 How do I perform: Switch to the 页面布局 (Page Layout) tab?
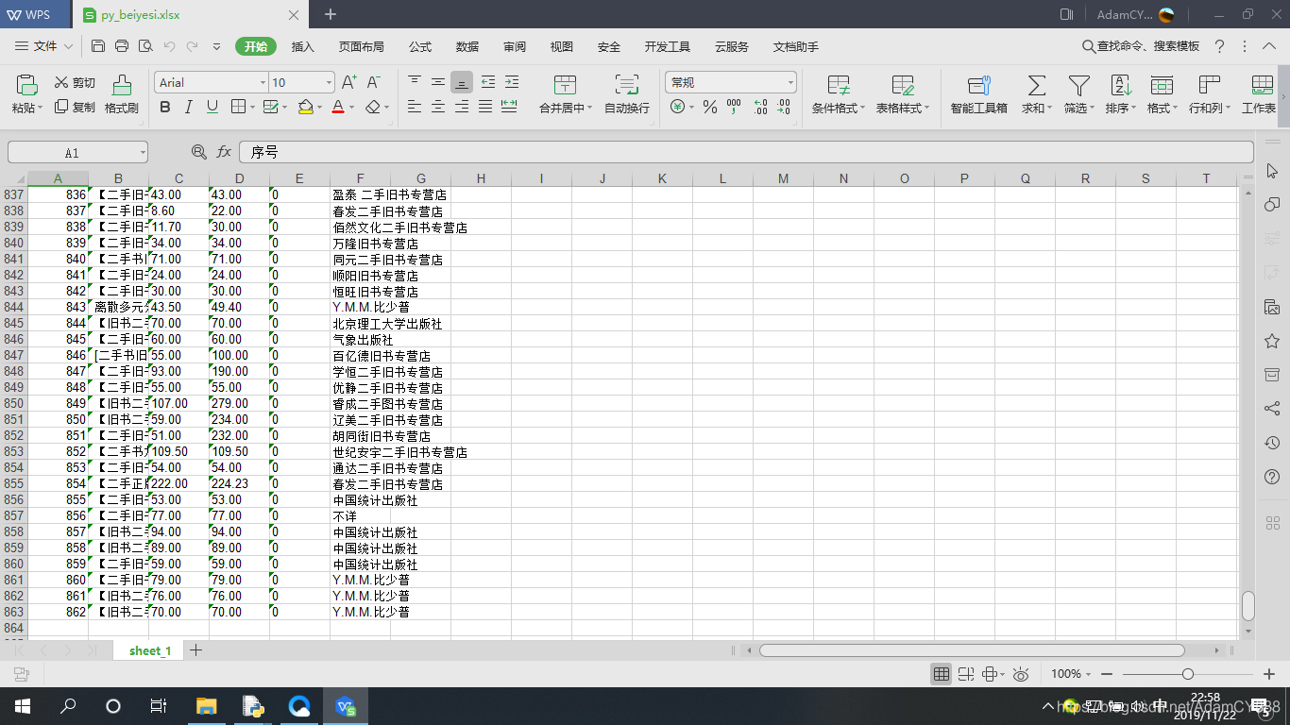(362, 46)
